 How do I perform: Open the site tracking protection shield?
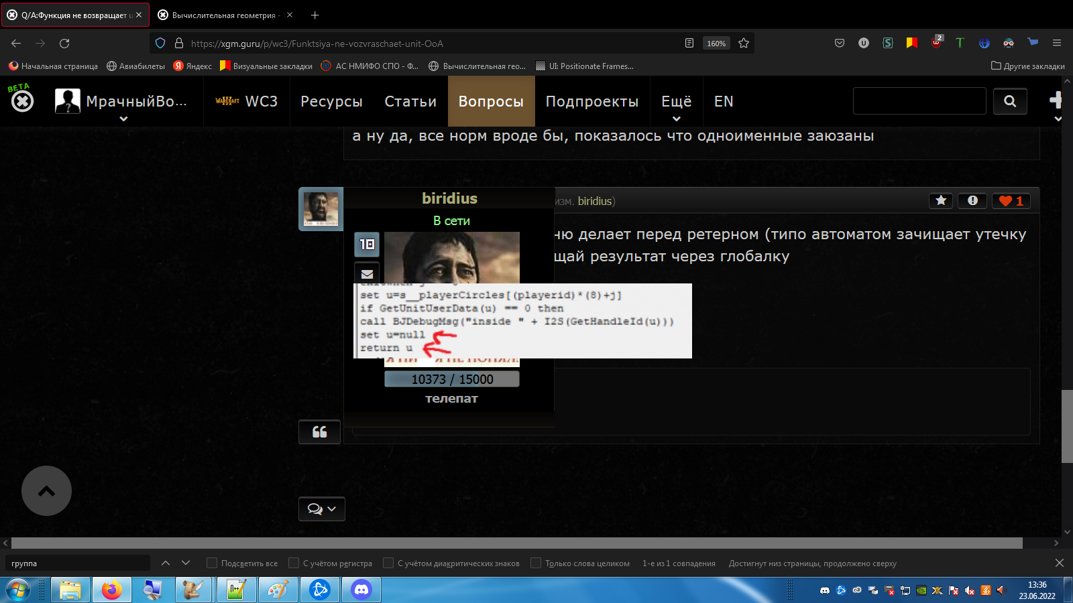[160, 44]
